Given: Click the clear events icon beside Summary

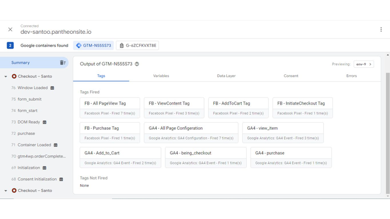Looking at the screenshot, I should 63,63.
